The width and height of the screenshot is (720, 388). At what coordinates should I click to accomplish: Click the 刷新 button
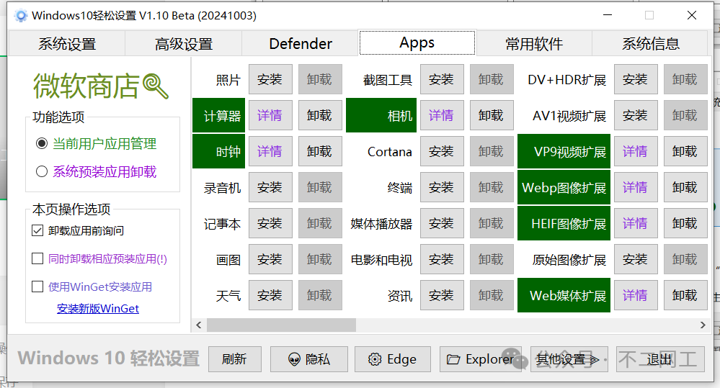click(235, 359)
